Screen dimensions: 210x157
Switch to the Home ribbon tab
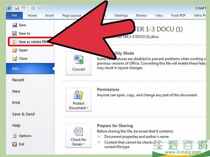32,16
